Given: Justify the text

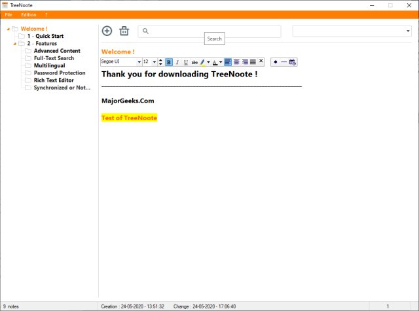Looking at the screenshot, I should pos(253,62).
